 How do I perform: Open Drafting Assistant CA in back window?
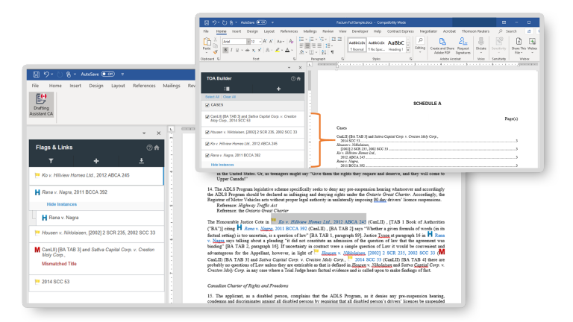pyautogui.click(x=41, y=104)
